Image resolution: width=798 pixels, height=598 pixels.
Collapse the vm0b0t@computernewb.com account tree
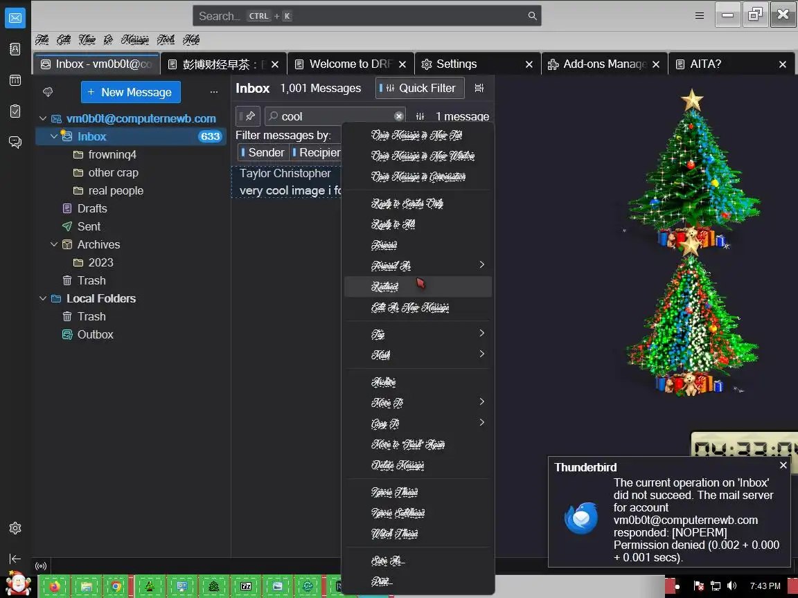coord(43,118)
